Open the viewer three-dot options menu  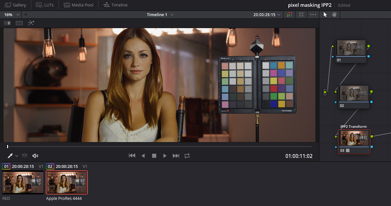pos(313,15)
